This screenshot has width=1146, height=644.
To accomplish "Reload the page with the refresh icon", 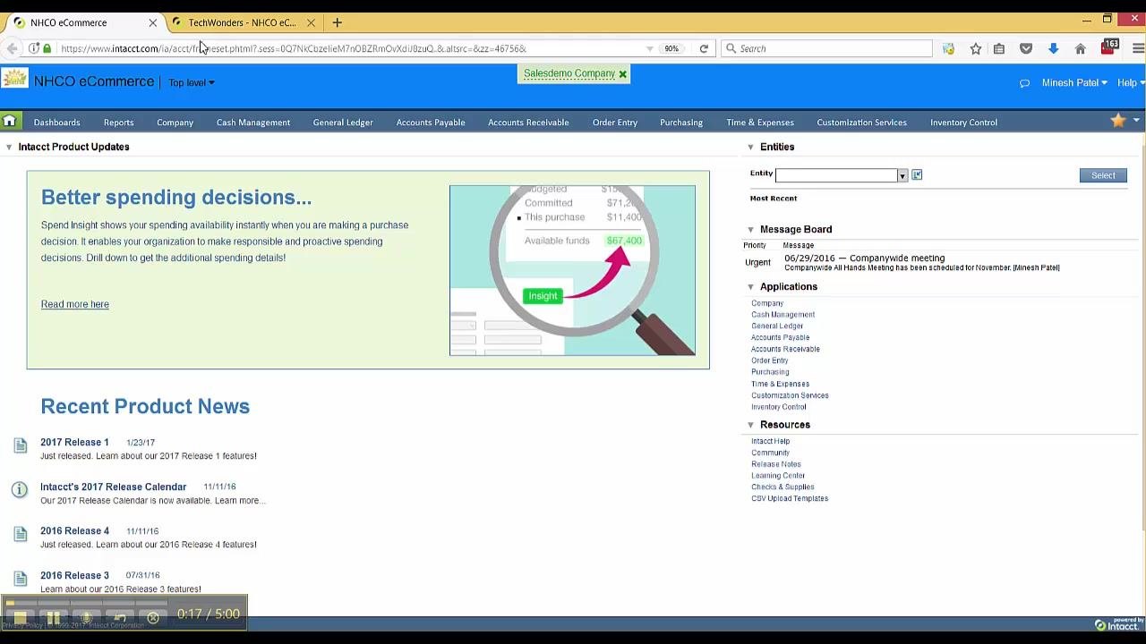I will tap(704, 48).
